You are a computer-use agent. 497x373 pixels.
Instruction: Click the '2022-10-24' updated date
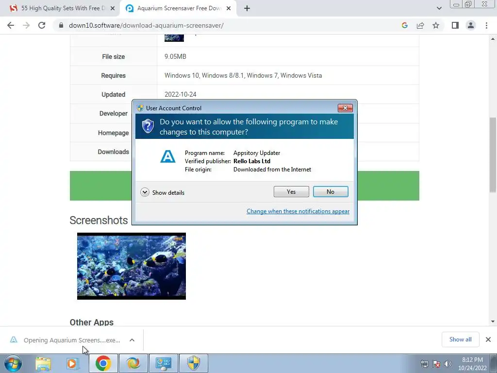181,95
